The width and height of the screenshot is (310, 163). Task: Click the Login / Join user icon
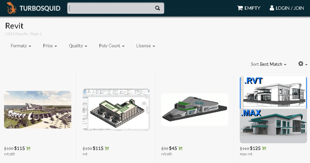pyautogui.click(x=272, y=8)
